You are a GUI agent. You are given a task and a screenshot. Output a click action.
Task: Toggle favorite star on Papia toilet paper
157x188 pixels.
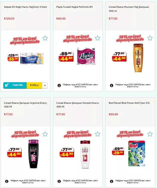coord(98,38)
